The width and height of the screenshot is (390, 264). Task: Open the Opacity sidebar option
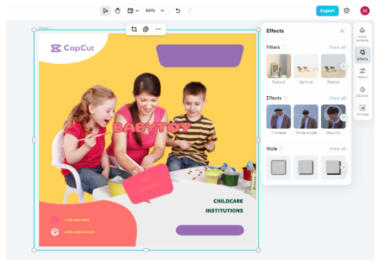pos(362,91)
